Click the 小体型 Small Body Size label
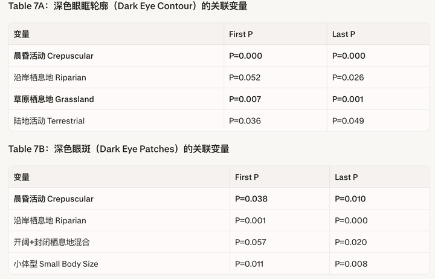This screenshot has height=279, width=435. (x=56, y=264)
